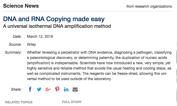
Task: Click the March 12, 2019 date
Action: [x=40, y=36]
